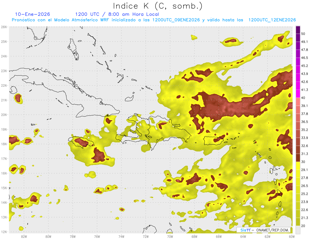This screenshot has height=240, width=310.
Task: Click the latitude axis label "19N"
Action: pyautogui.click(x=4, y=129)
